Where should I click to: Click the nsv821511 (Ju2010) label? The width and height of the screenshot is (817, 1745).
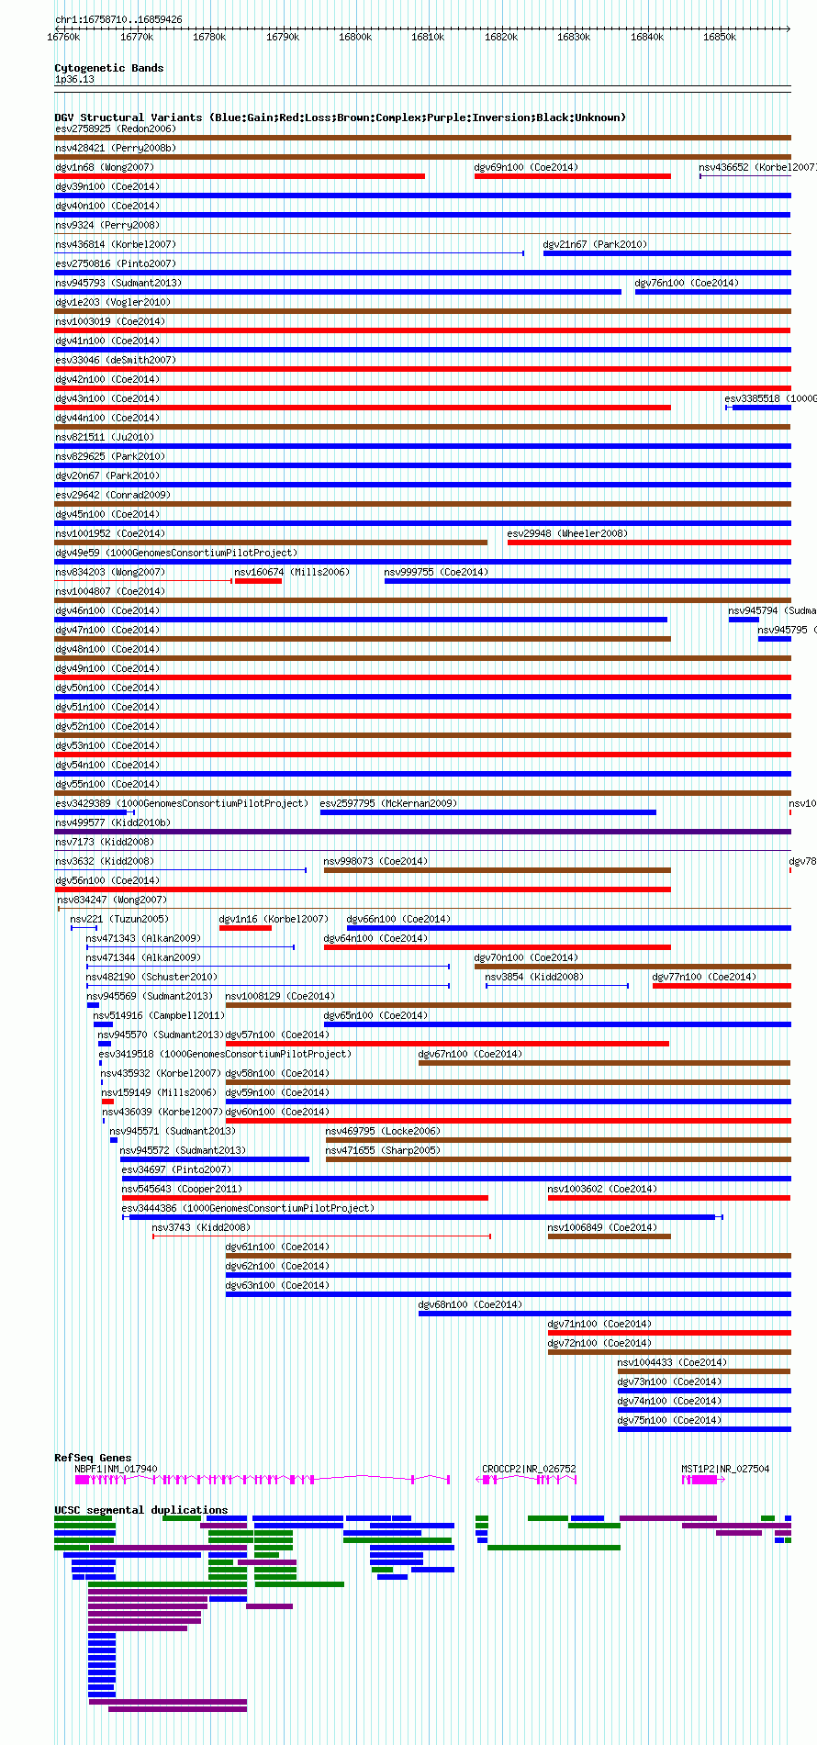click(105, 437)
